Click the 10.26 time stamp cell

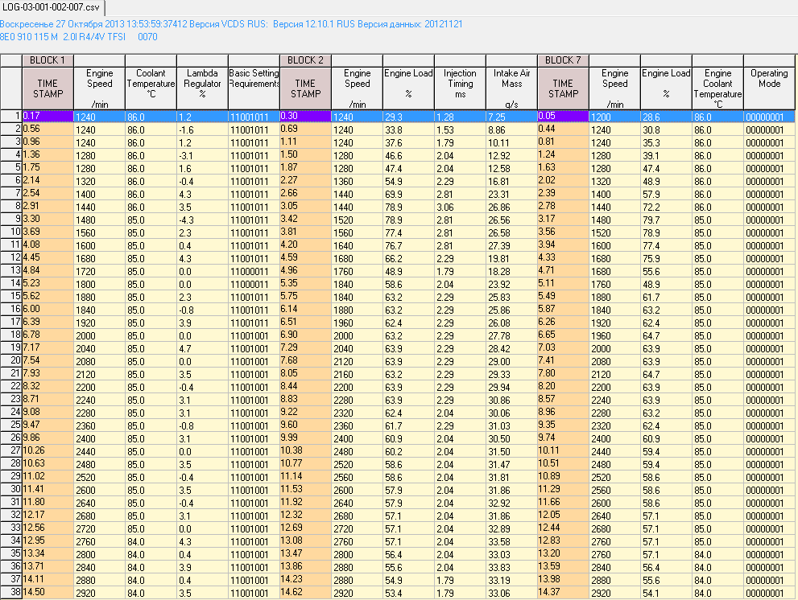pyautogui.click(x=48, y=451)
